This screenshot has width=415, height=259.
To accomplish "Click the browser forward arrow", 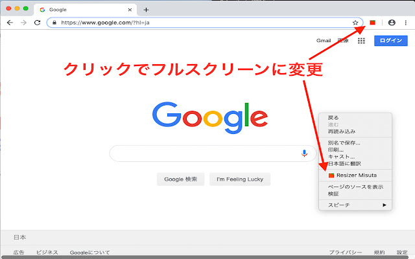I will click(x=23, y=23).
